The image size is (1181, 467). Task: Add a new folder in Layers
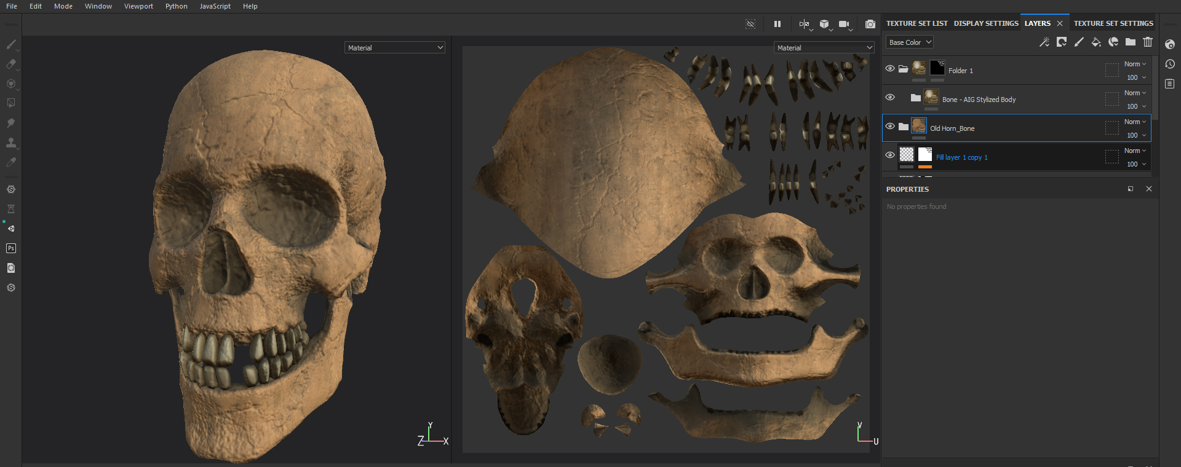(1131, 42)
